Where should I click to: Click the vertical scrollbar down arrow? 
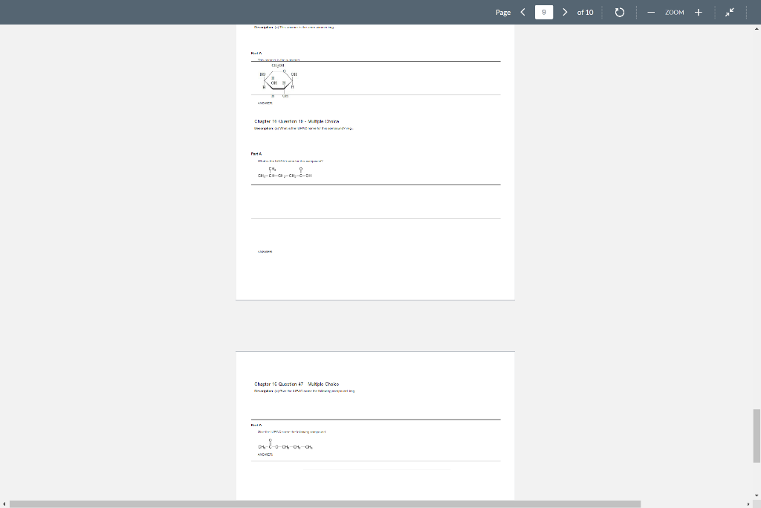point(757,496)
